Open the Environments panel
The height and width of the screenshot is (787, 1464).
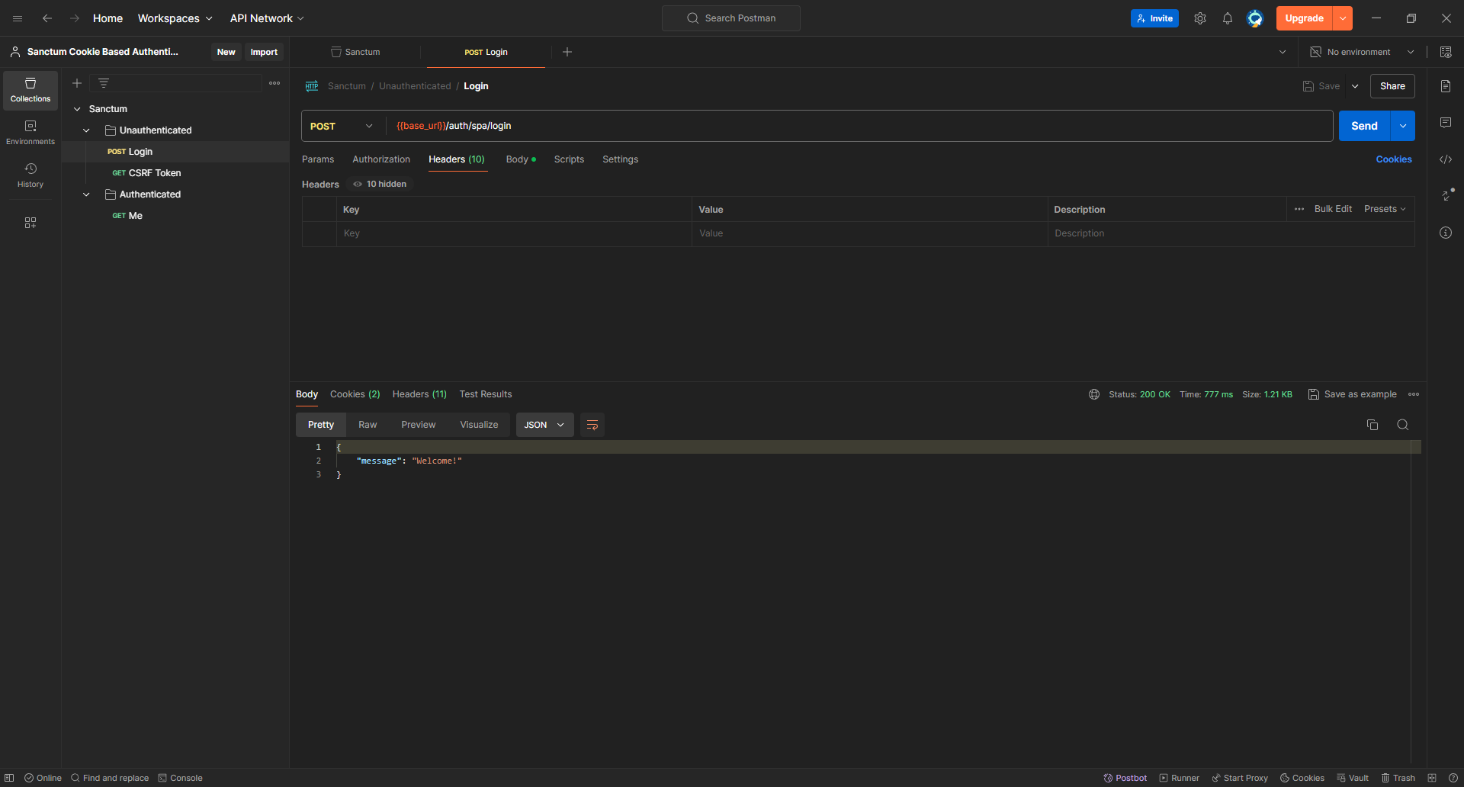(x=30, y=131)
